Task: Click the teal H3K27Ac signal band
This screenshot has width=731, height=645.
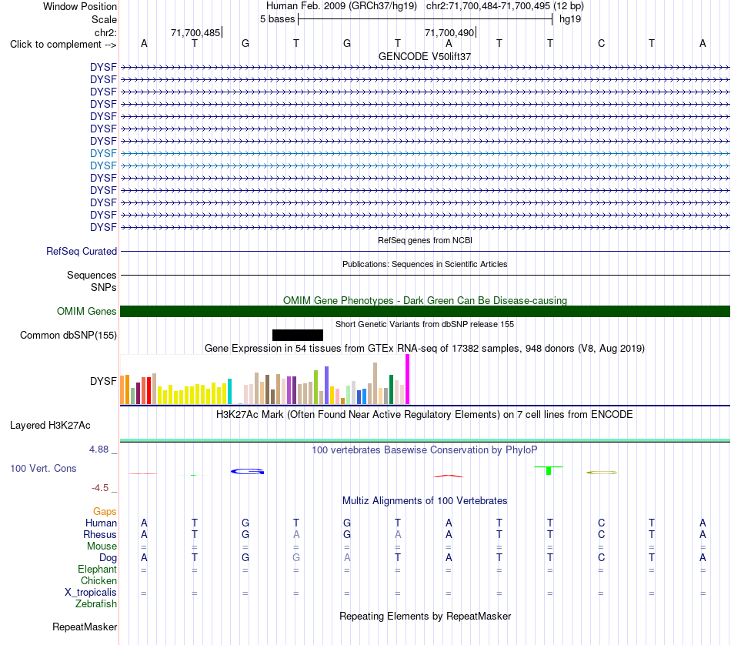Action: click(425, 440)
